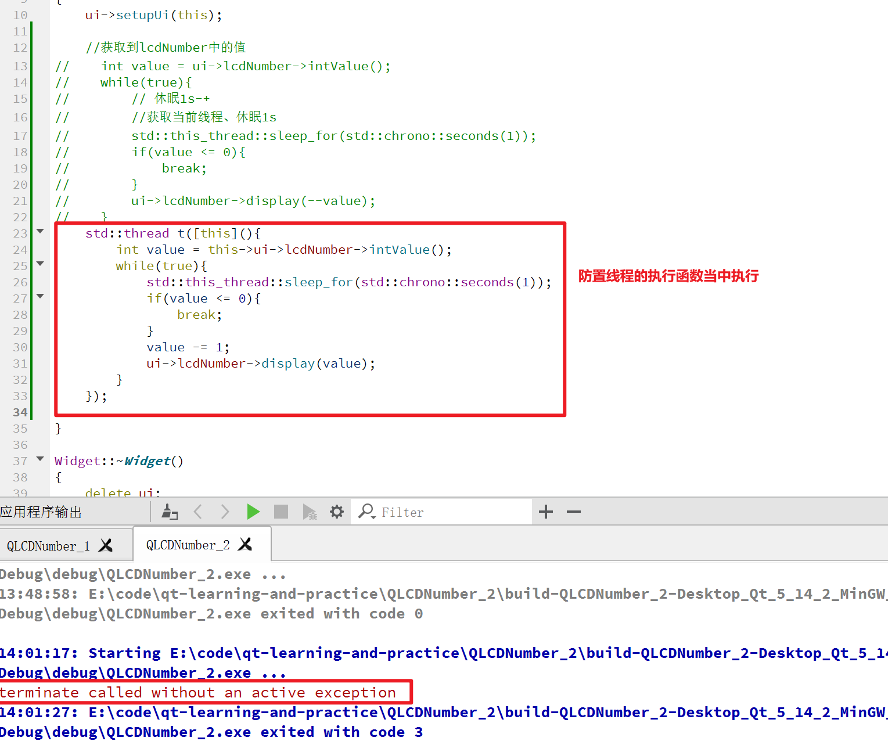Place cursor on 'break;' at line 28
888x741 pixels.
[199, 315]
